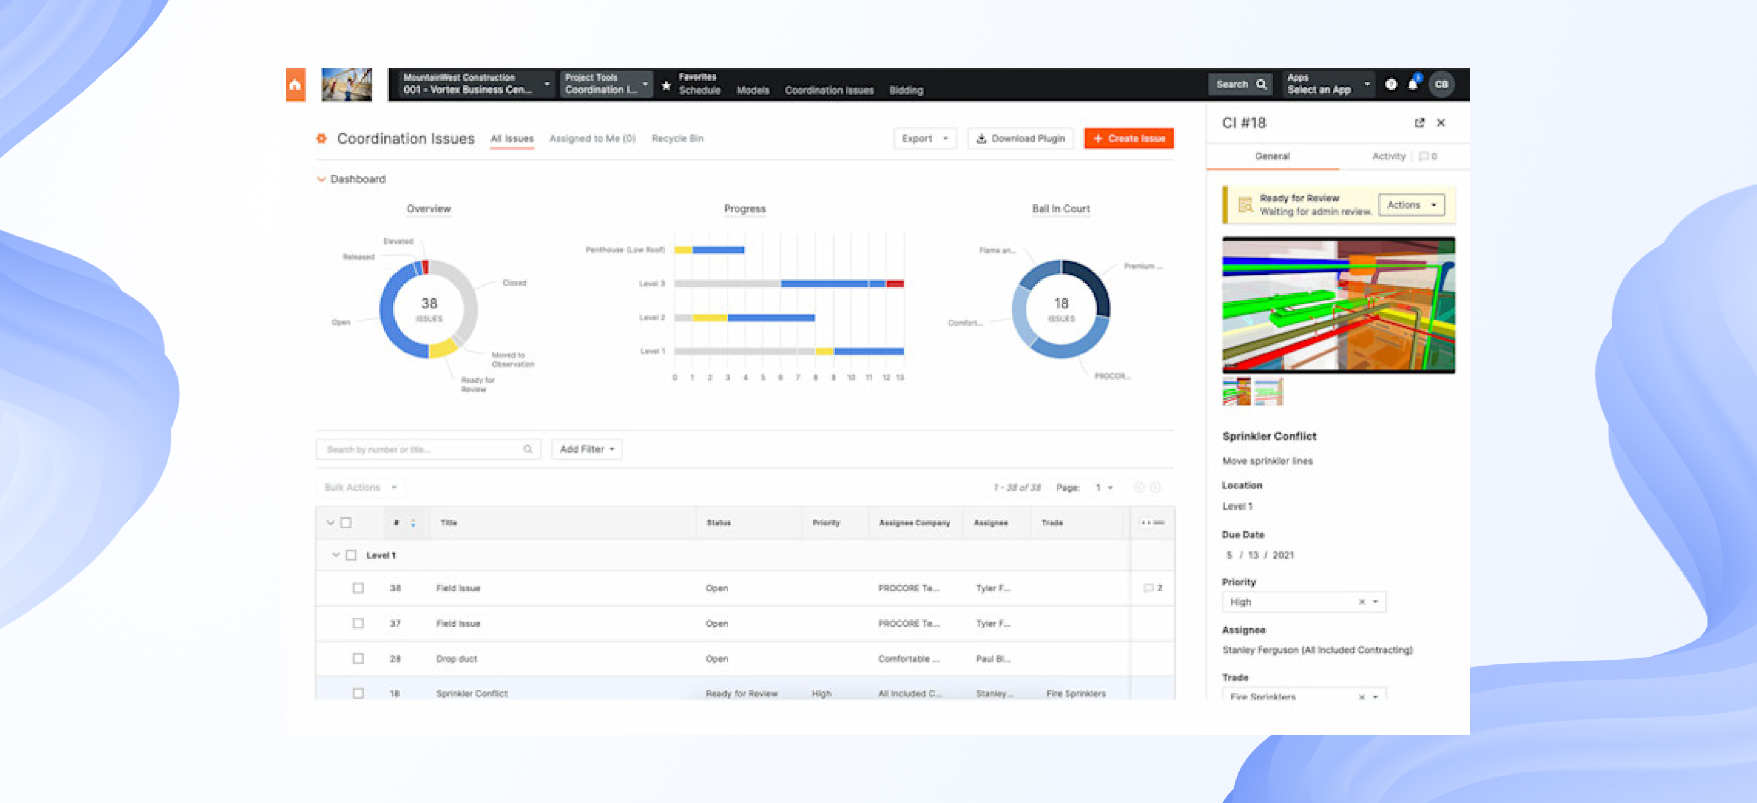Click the search magnifier icon in top bar
The width and height of the screenshot is (1757, 803).
click(1261, 85)
